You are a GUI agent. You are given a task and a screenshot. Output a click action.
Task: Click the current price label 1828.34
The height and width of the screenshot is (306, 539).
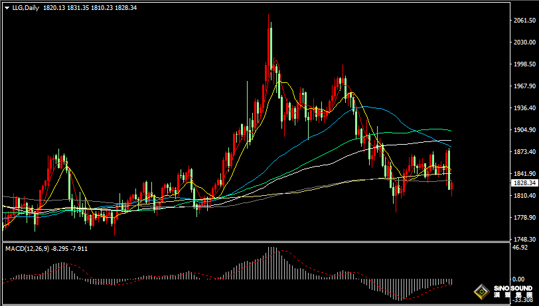(x=524, y=183)
